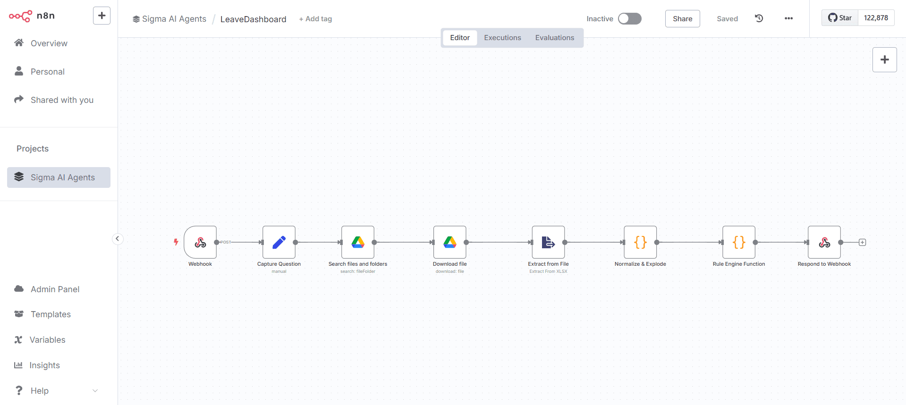Select the Extract from File node
Image resolution: width=906 pixels, height=405 pixels.
click(x=548, y=242)
